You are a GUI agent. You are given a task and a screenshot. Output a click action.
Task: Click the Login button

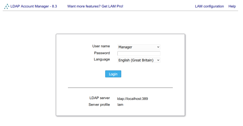[x=113, y=74]
